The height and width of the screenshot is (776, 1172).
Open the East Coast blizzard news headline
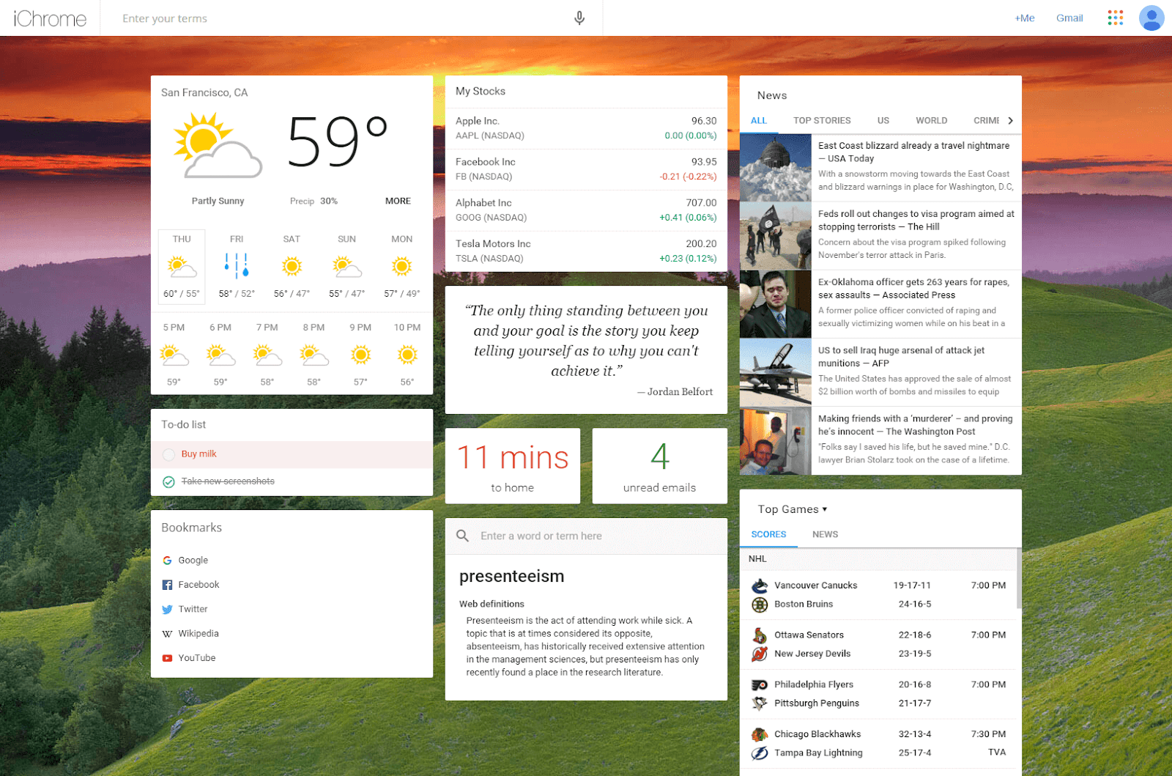click(913, 152)
